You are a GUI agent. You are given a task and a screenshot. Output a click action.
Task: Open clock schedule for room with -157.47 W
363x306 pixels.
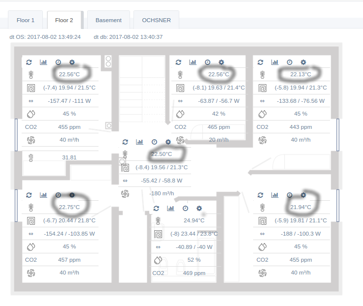[58, 62]
